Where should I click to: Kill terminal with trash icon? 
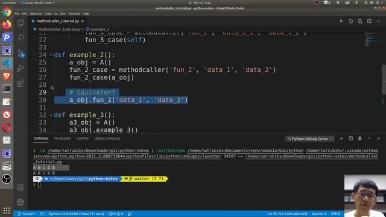[x=360, y=139]
